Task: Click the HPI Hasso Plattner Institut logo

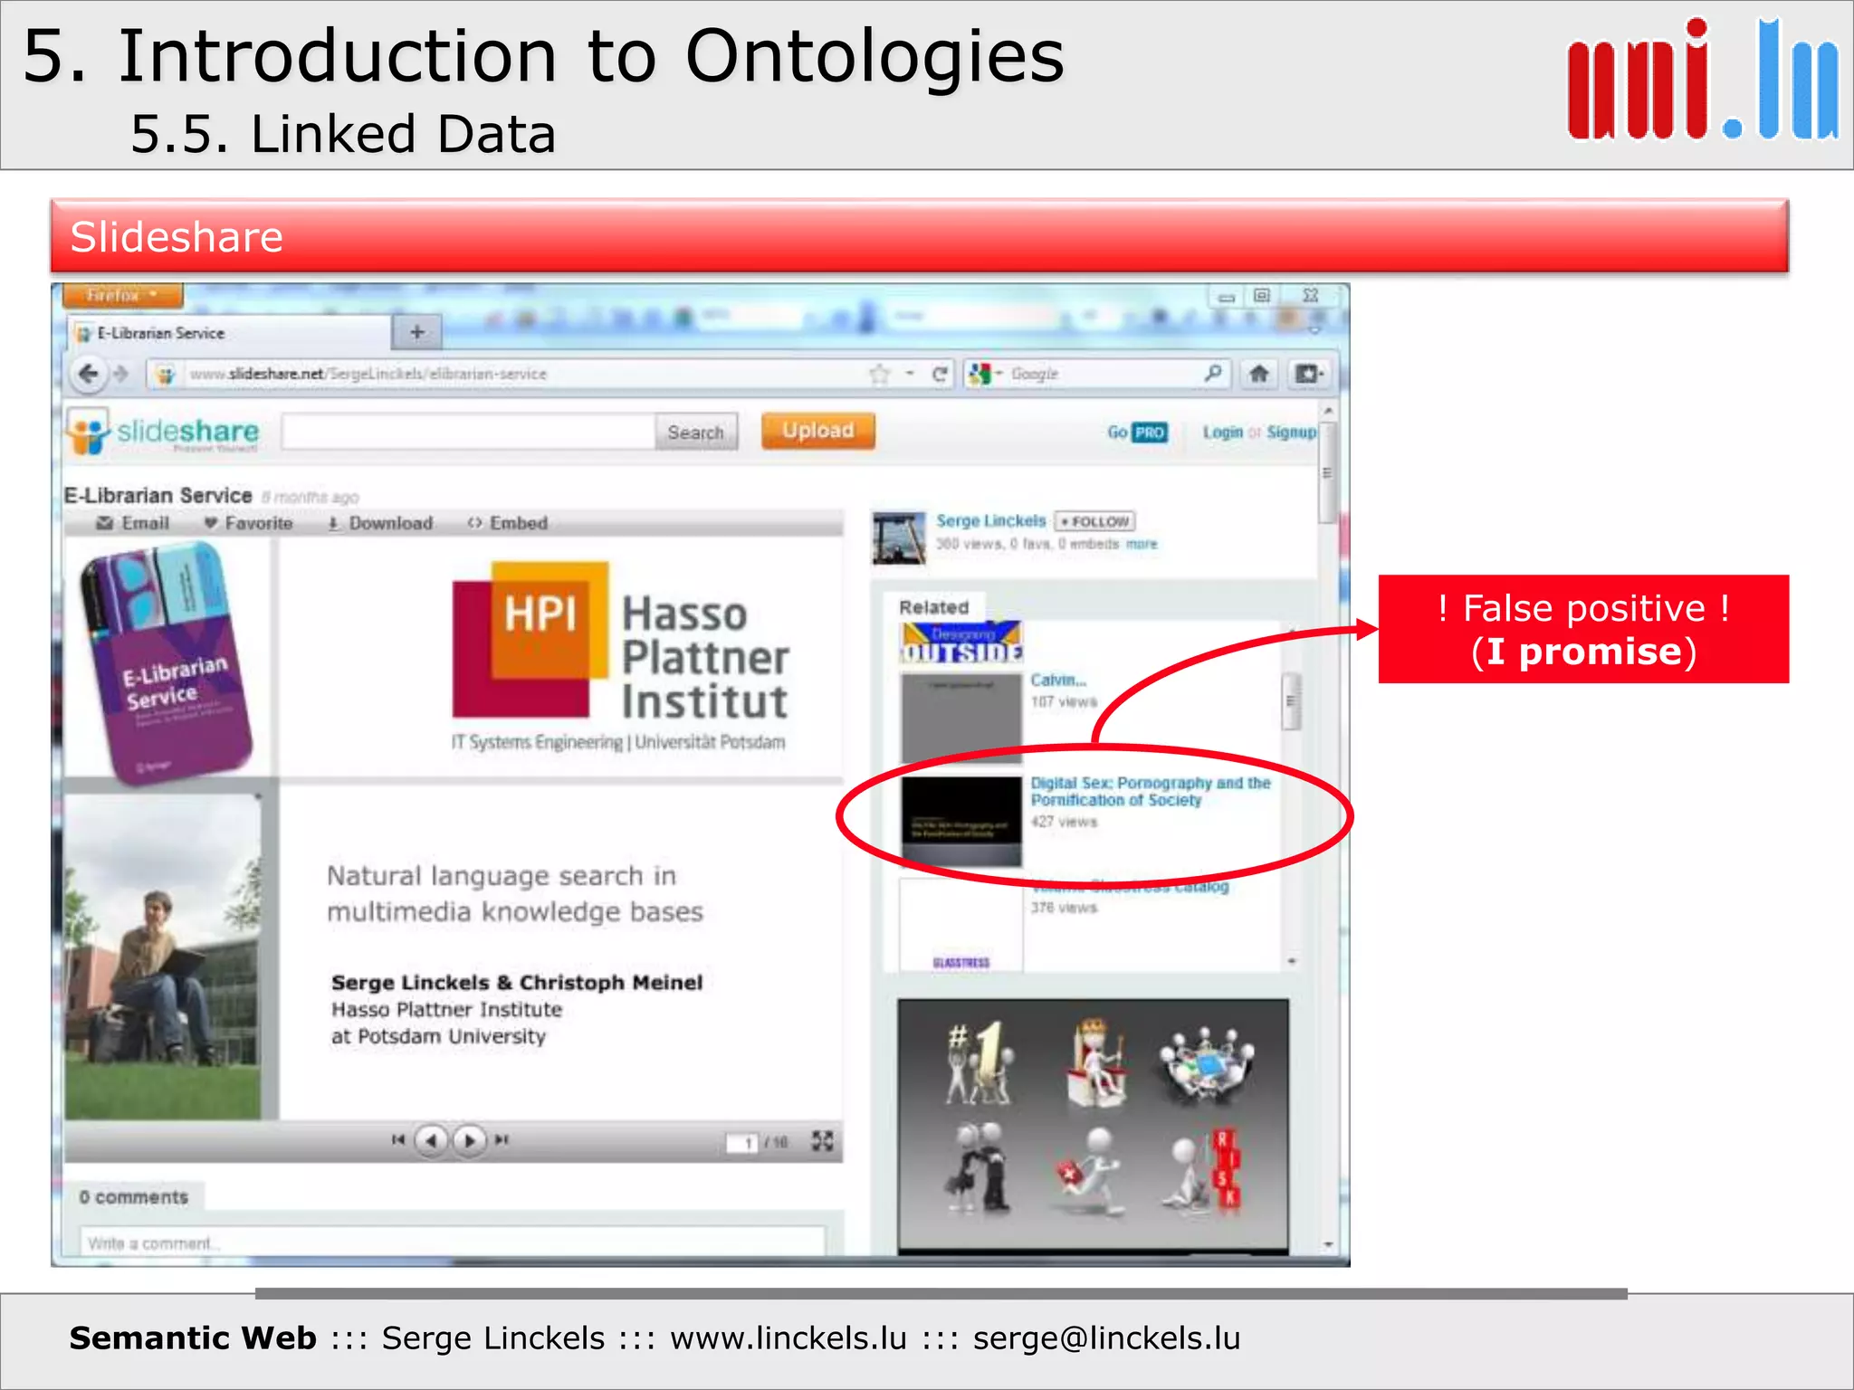Action: (x=621, y=657)
